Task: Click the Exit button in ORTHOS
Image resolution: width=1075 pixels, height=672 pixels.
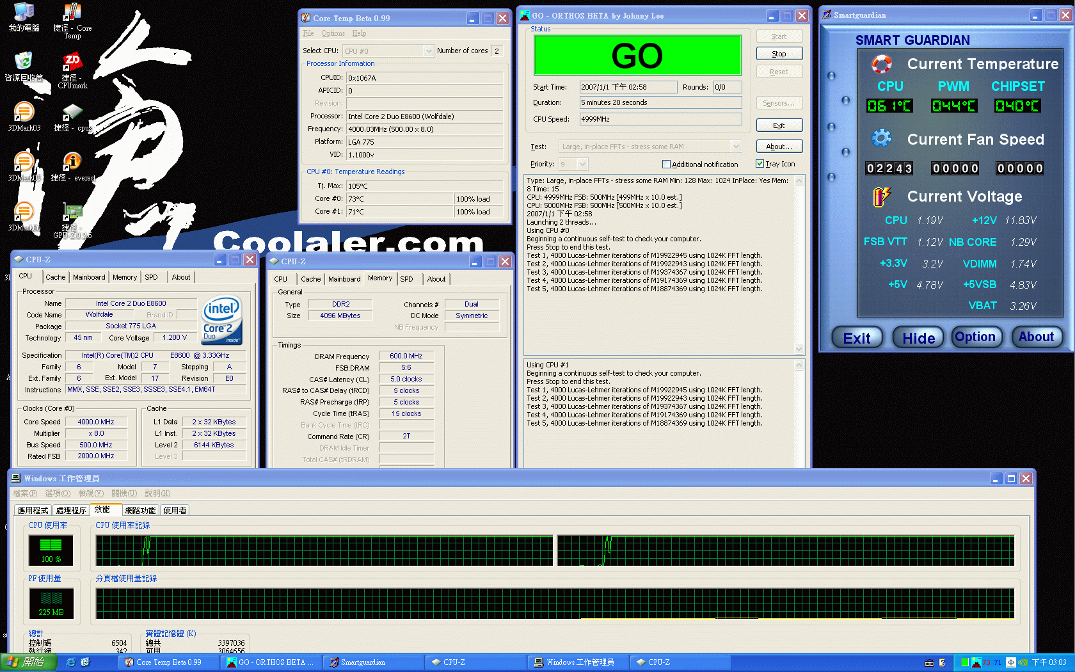Action: (779, 125)
